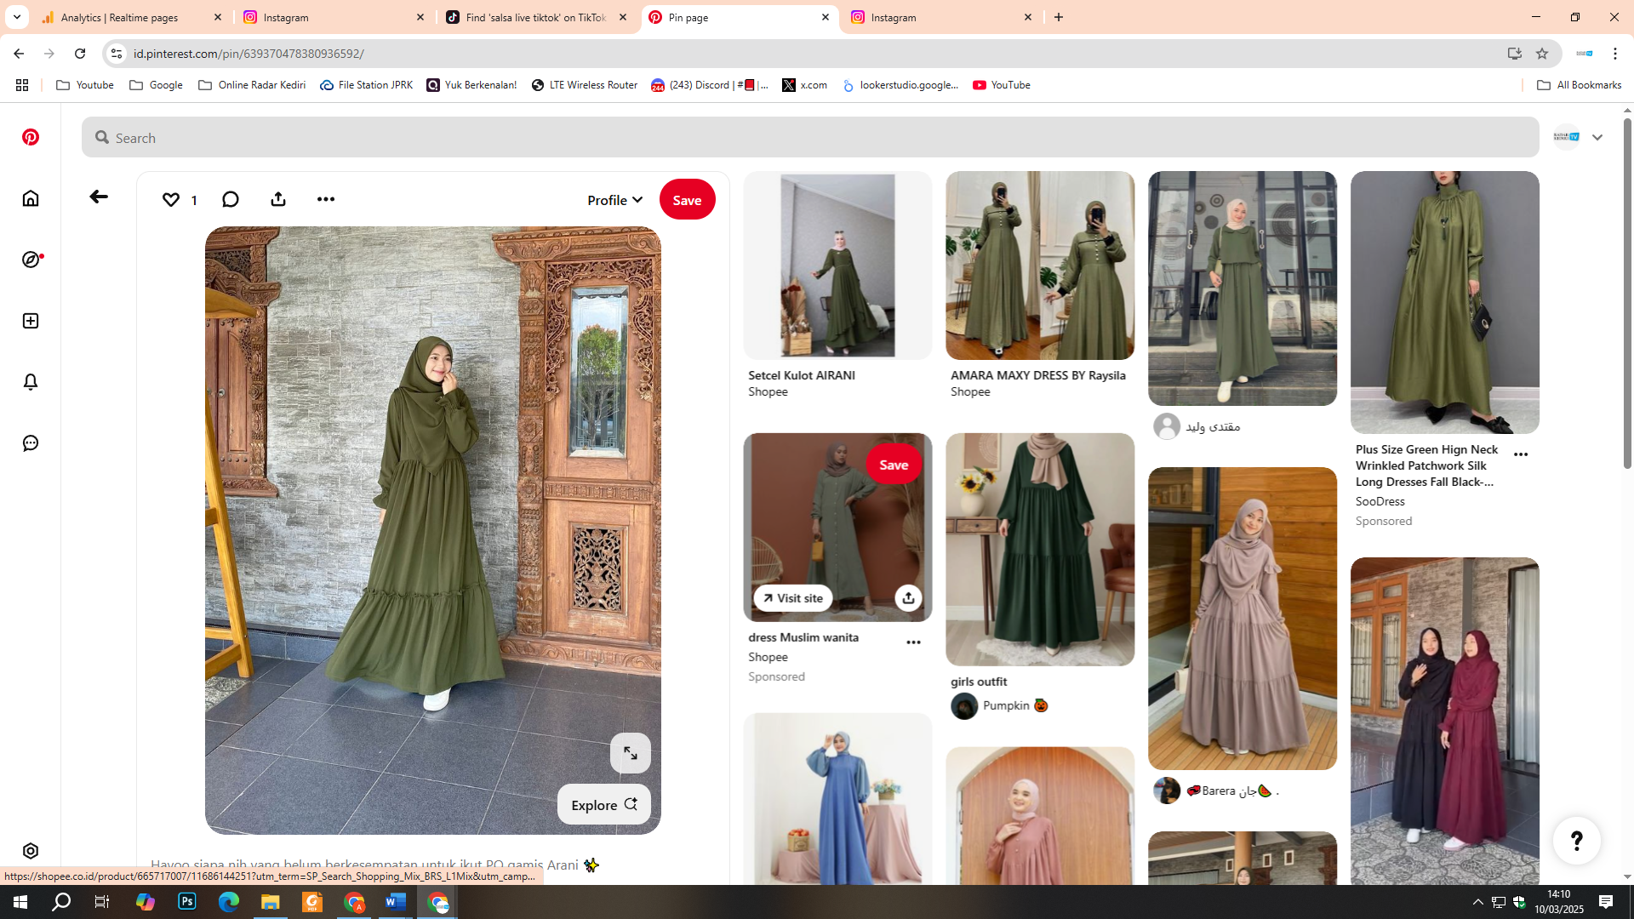This screenshot has width=1634, height=919.
Task: Expand account menu chevron near avatar
Action: click(x=1597, y=137)
